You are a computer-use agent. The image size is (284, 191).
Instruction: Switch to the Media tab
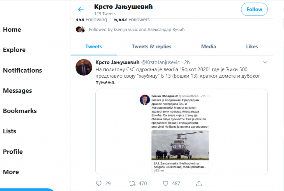[209, 47]
